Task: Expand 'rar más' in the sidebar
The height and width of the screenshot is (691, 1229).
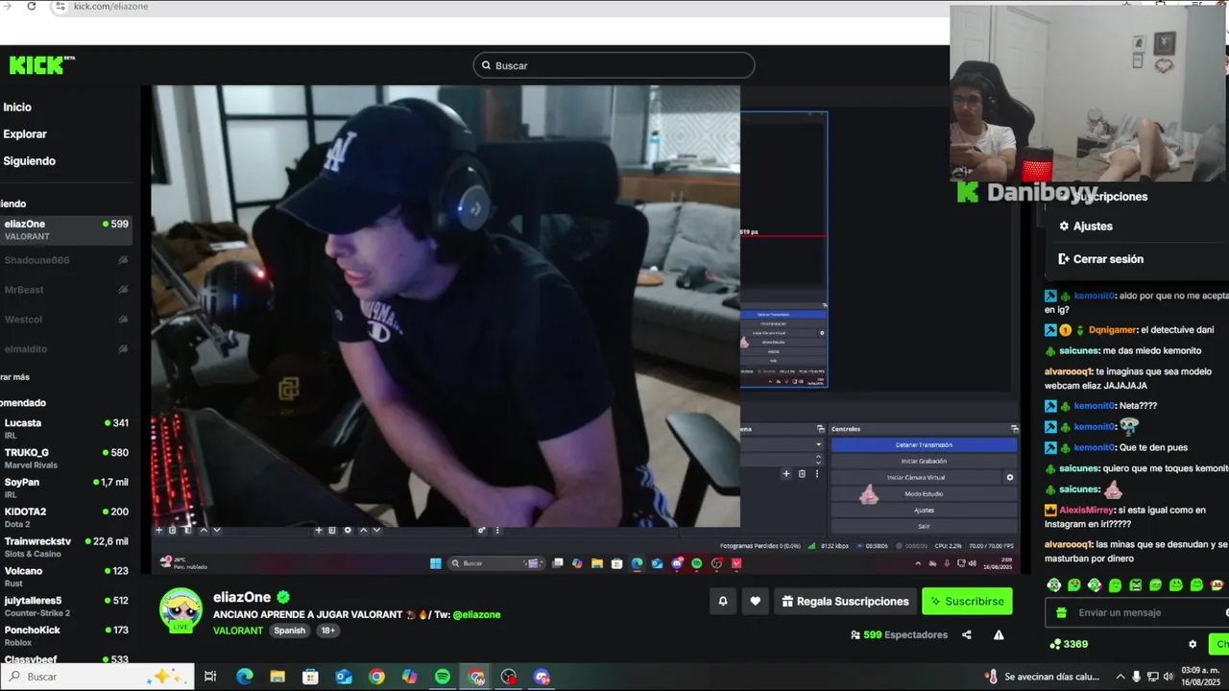Action: pos(15,377)
